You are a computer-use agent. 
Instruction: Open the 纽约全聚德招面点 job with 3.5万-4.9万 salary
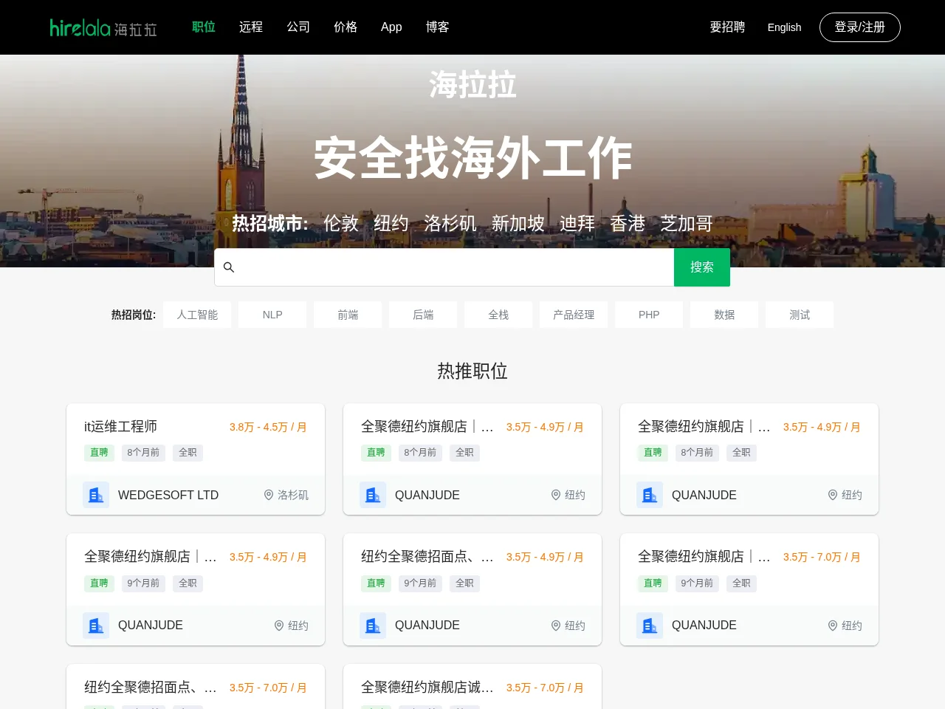pyautogui.click(x=427, y=556)
